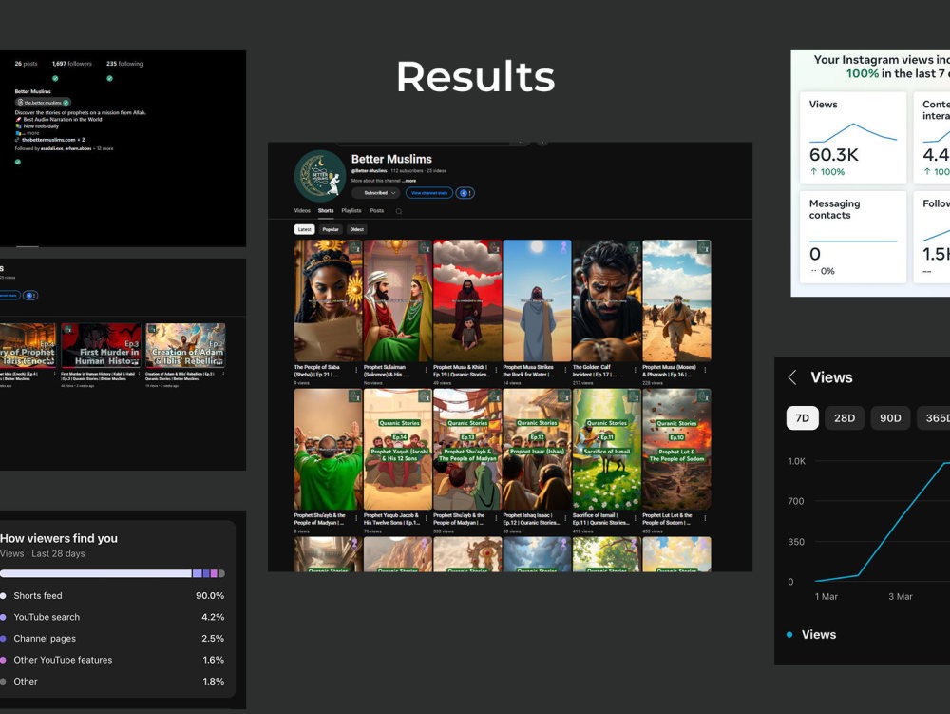The height and width of the screenshot is (714, 950).
Task: Expand channel description via ...more
Action: (x=409, y=181)
